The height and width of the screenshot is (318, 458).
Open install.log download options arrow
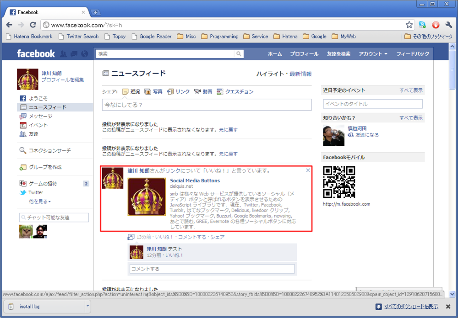[x=87, y=306]
